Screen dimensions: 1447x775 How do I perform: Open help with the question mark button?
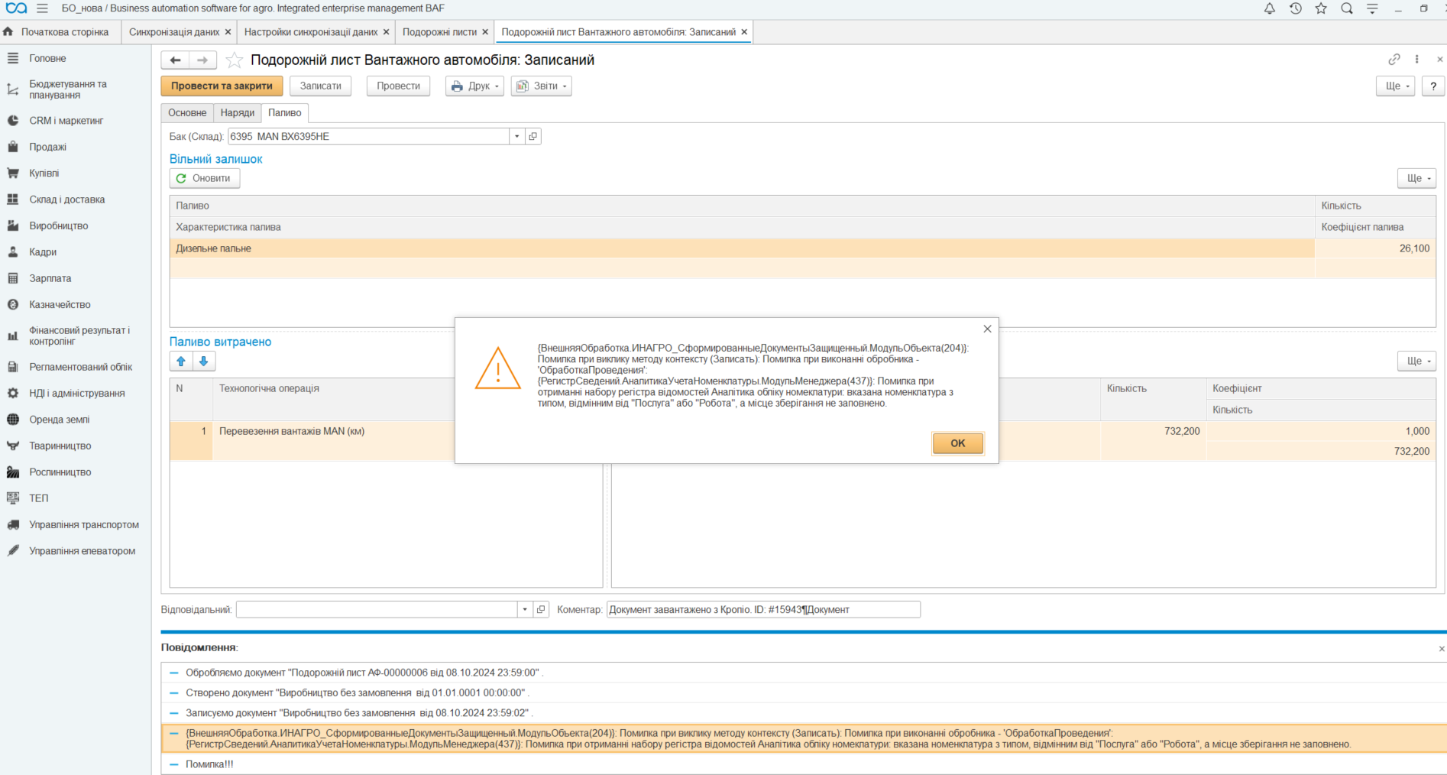(x=1433, y=86)
